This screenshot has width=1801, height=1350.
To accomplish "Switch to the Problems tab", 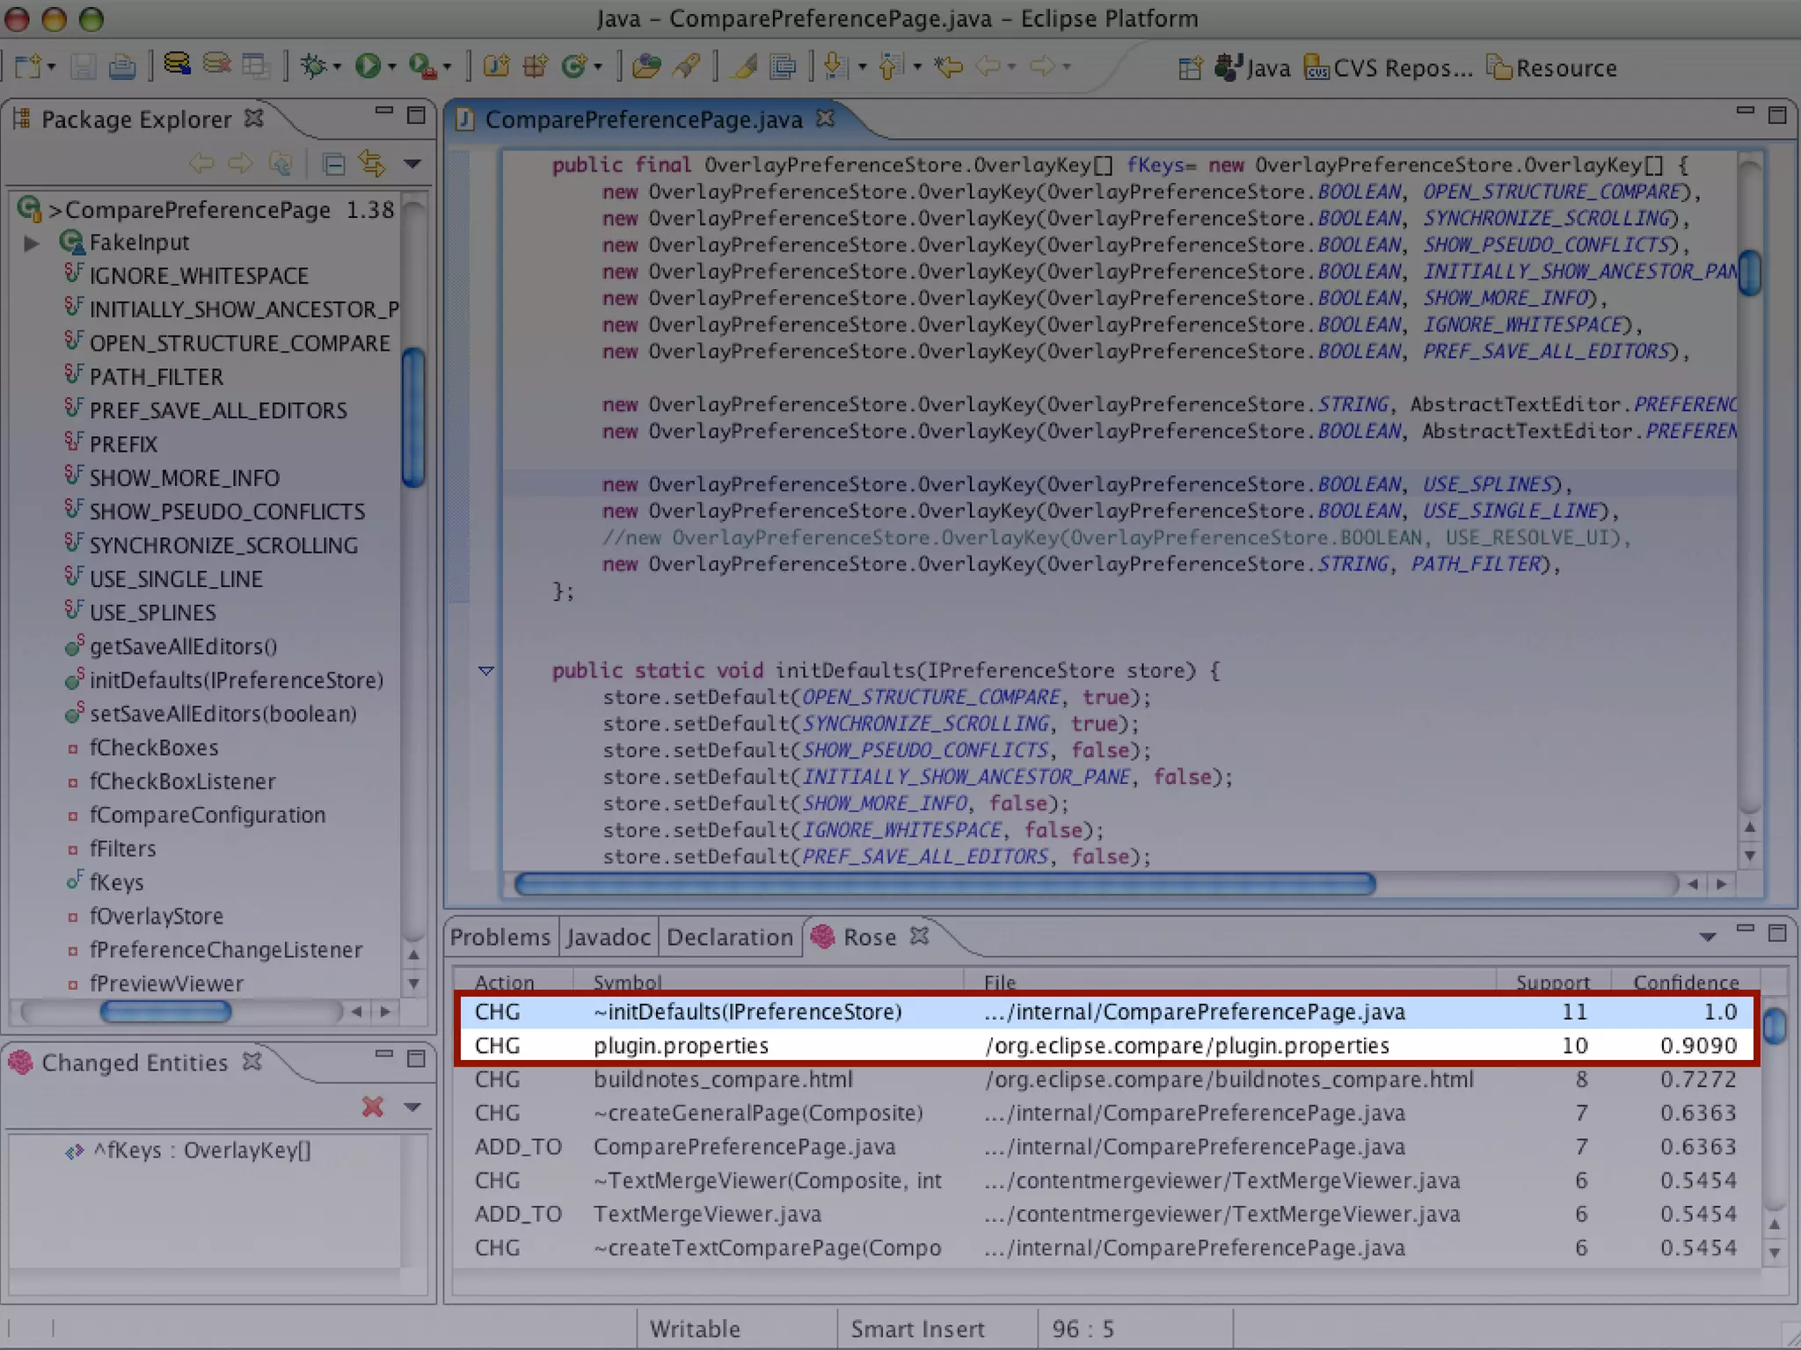I will tap(499, 937).
